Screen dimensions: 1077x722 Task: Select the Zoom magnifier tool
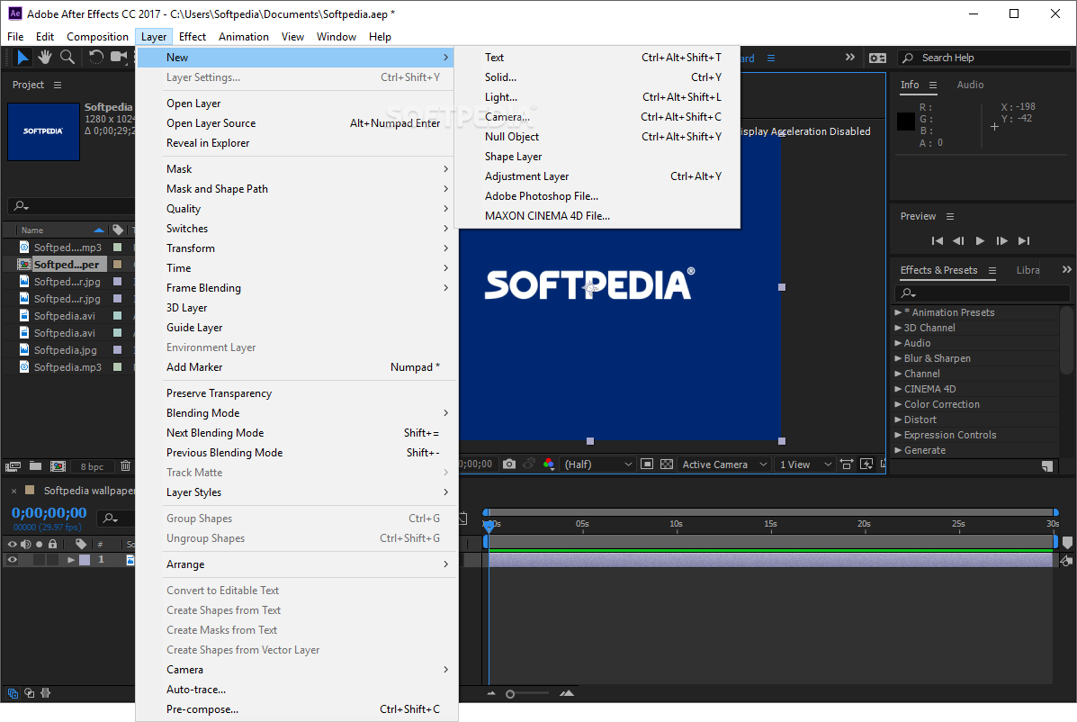point(67,57)
